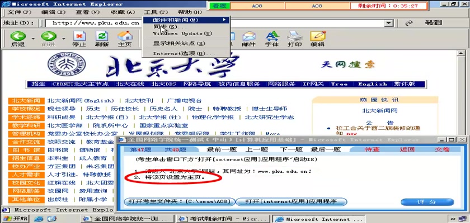Expand the 前进 forward history dropdown arrow
The width and height of the screenshot is (470, 223).
coord(64,39)
